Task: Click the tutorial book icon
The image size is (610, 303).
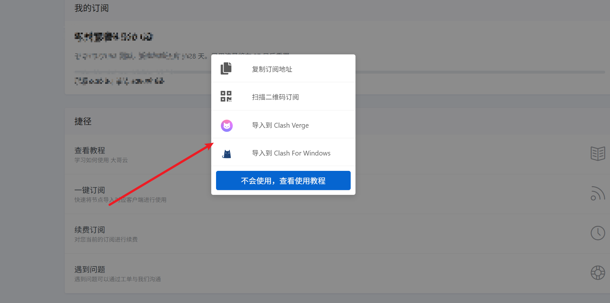Action: coord(598,154)
